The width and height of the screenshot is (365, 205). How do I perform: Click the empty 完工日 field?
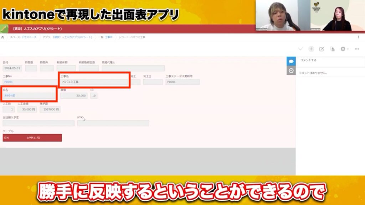(x=153, y=82)
